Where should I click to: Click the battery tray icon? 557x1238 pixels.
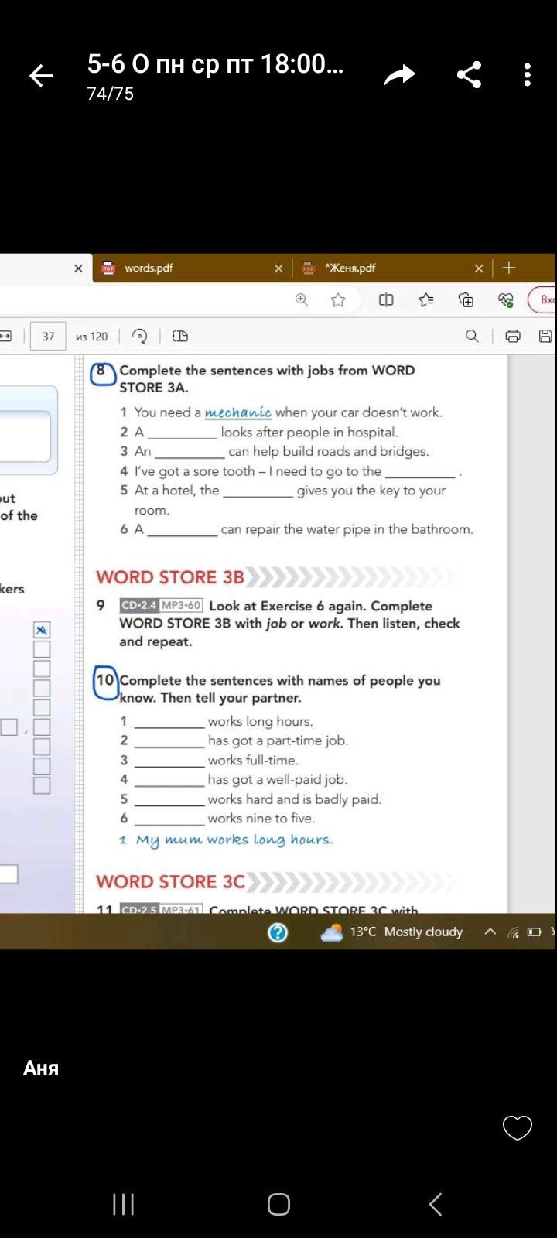(534, 932)
